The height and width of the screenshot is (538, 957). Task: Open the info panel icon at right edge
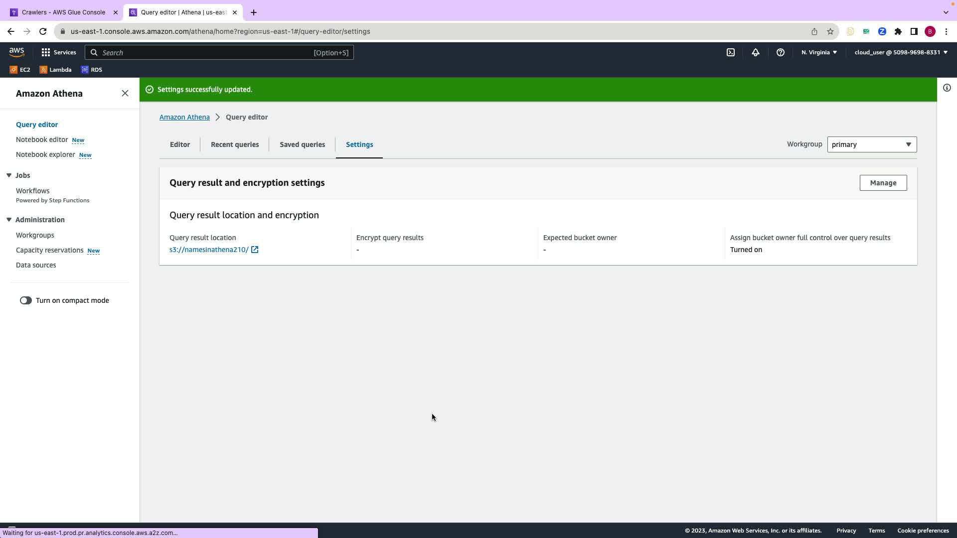947,88
